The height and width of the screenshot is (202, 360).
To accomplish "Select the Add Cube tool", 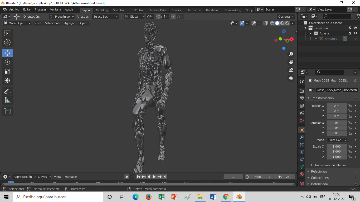I will pos(7,111).
